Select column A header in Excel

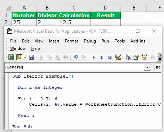24,8
